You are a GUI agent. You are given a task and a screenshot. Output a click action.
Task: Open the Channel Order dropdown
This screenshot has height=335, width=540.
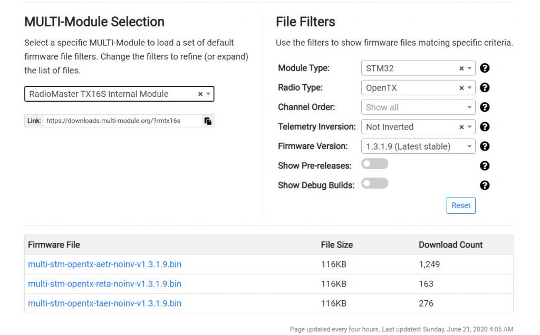point(418,107)
